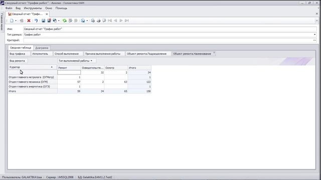Click the Осмотр column header
This screenshot has width=321, height=180.
116,68
